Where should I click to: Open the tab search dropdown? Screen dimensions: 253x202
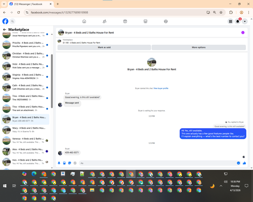click(4, 4)
